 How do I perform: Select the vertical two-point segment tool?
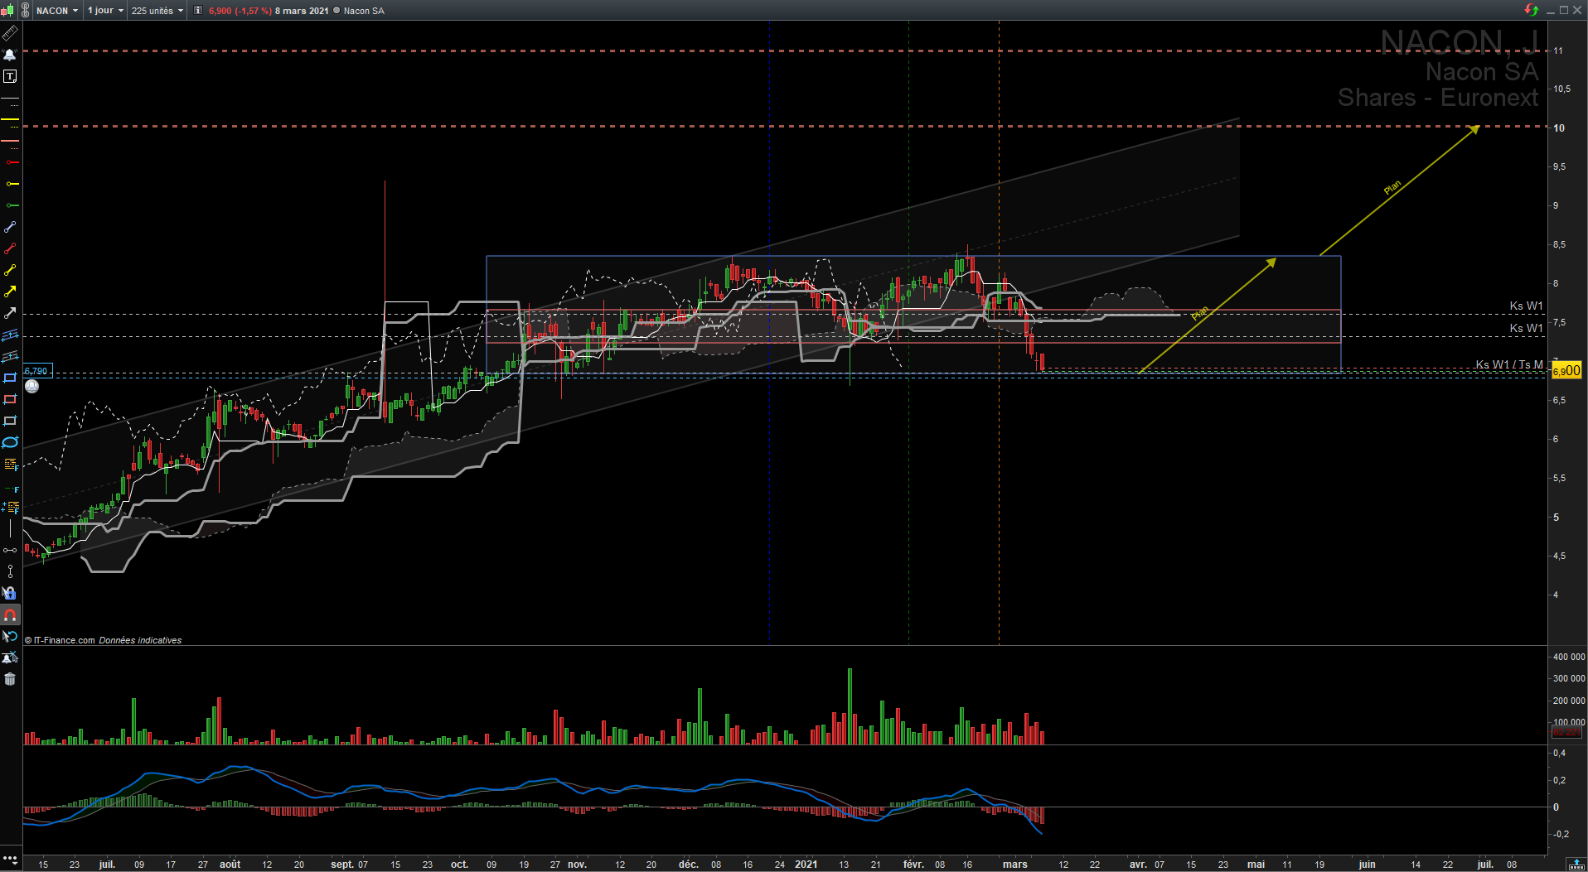10,571
